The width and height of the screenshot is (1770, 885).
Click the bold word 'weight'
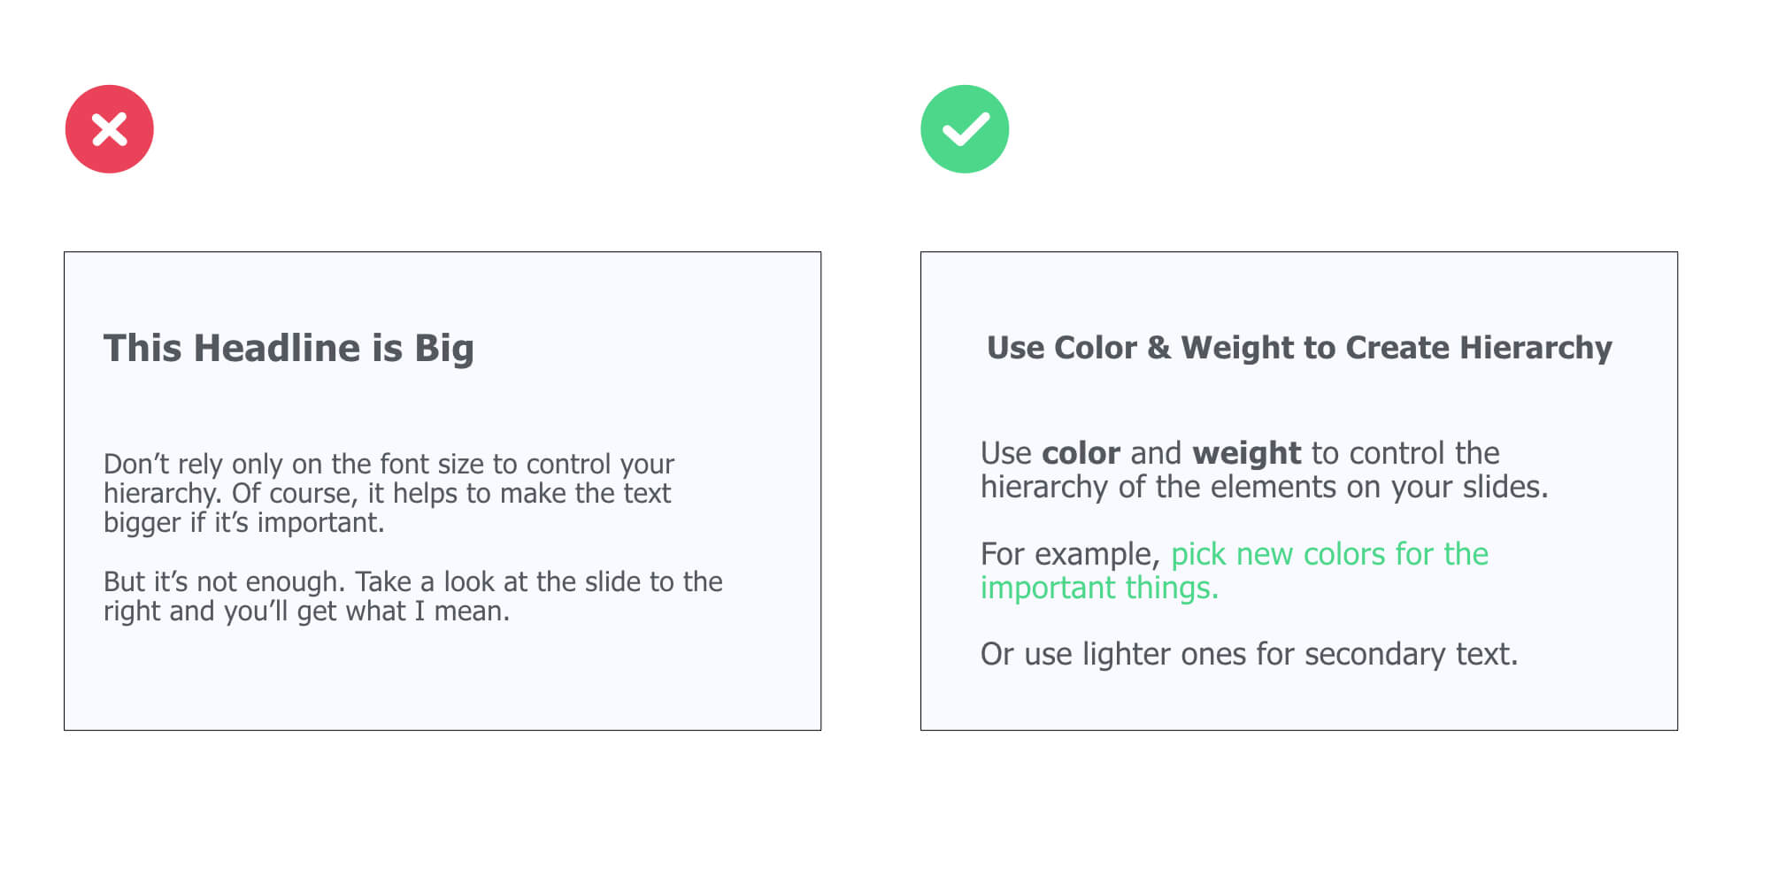(1246, 453)
